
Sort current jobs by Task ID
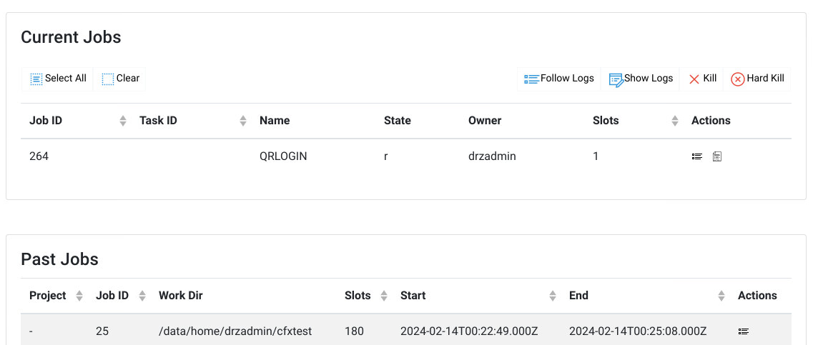pyautogui.click(x=243, y=121)
